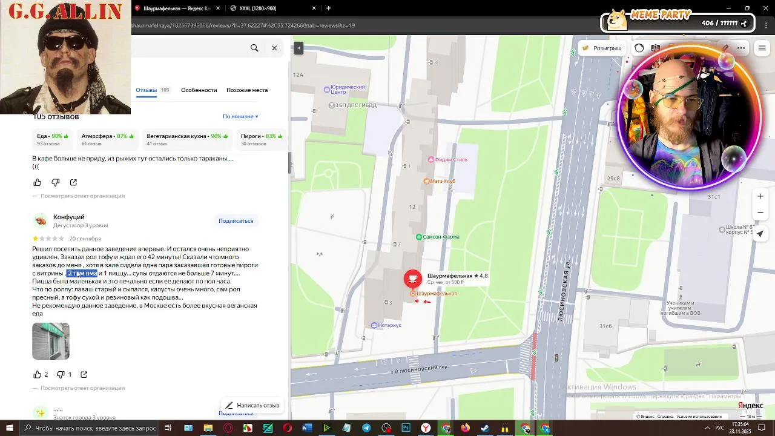Click Самсон-Фарма pharmacy on map
This screenshot has width=775, height=436.
click(x=438, y=237)
